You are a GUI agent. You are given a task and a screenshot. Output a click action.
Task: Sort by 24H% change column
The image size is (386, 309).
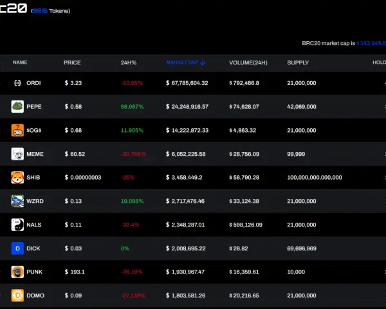pos(129,62)
